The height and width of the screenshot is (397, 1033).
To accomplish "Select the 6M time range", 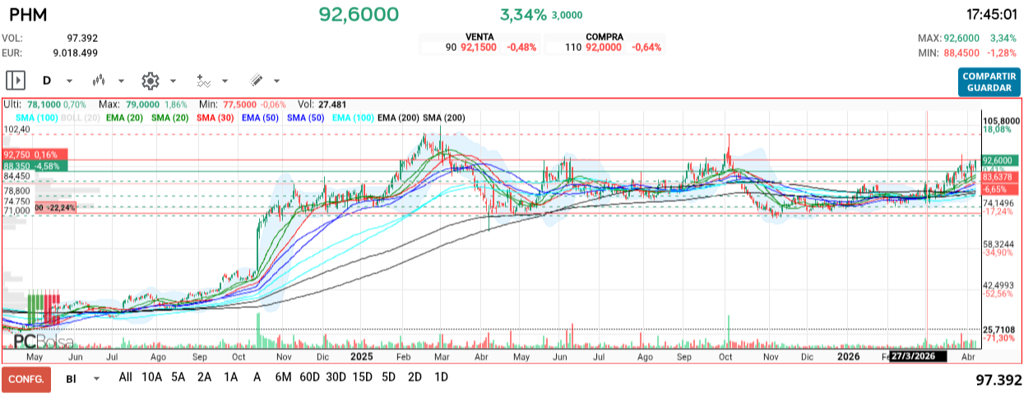I will 283,377.
